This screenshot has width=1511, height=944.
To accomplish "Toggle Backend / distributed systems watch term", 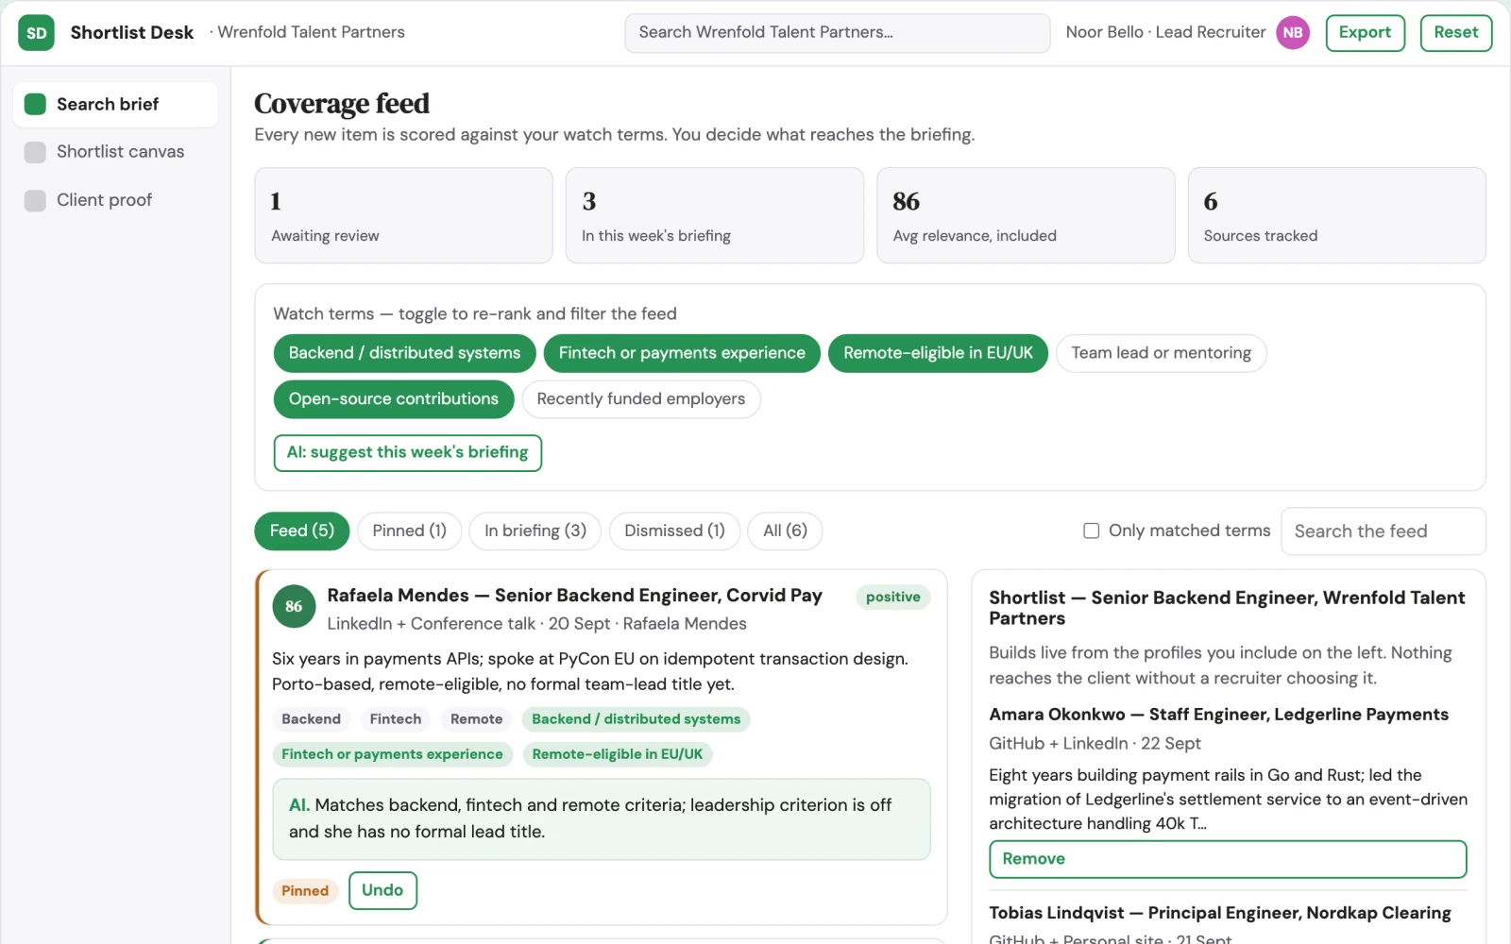I will 404,353.
